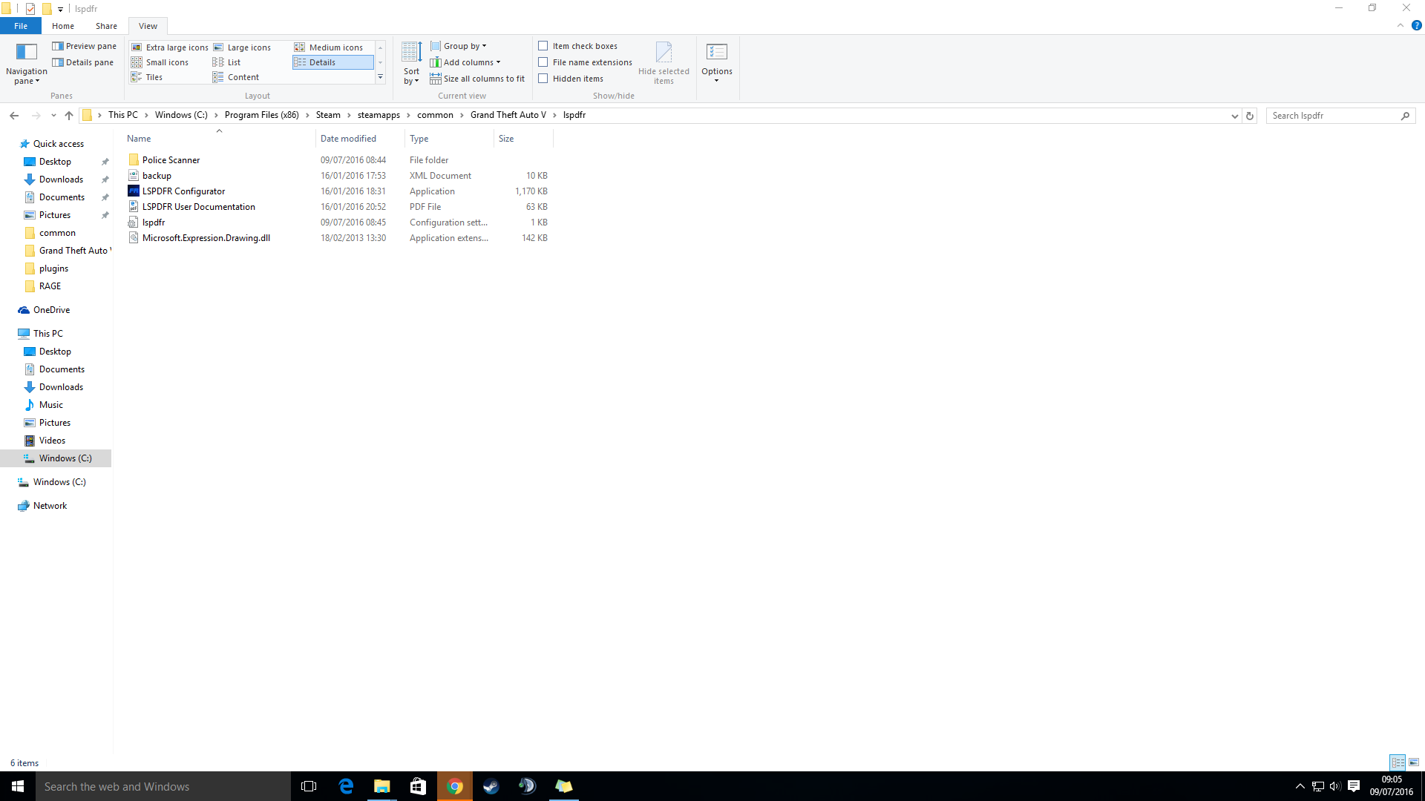Open the File menu
1425x801 pixels.
[21, 26]
